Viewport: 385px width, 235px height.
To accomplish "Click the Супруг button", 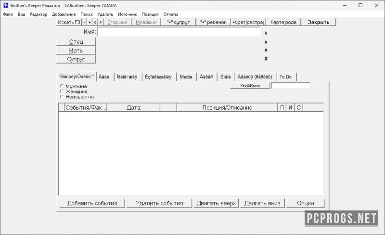I will 76,59.
